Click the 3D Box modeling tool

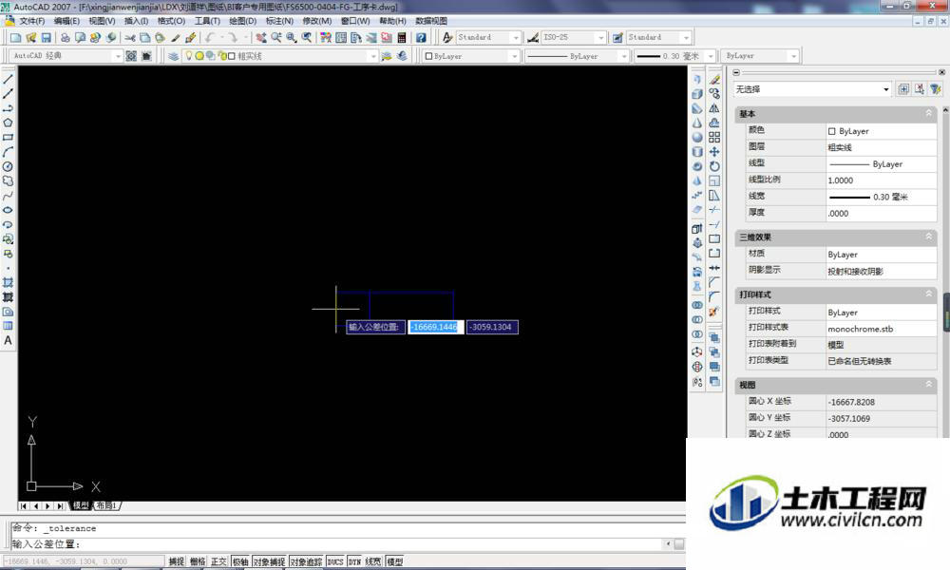697,94
